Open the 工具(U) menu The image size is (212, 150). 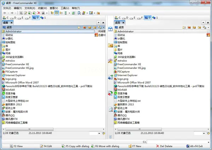pos(65,8)
